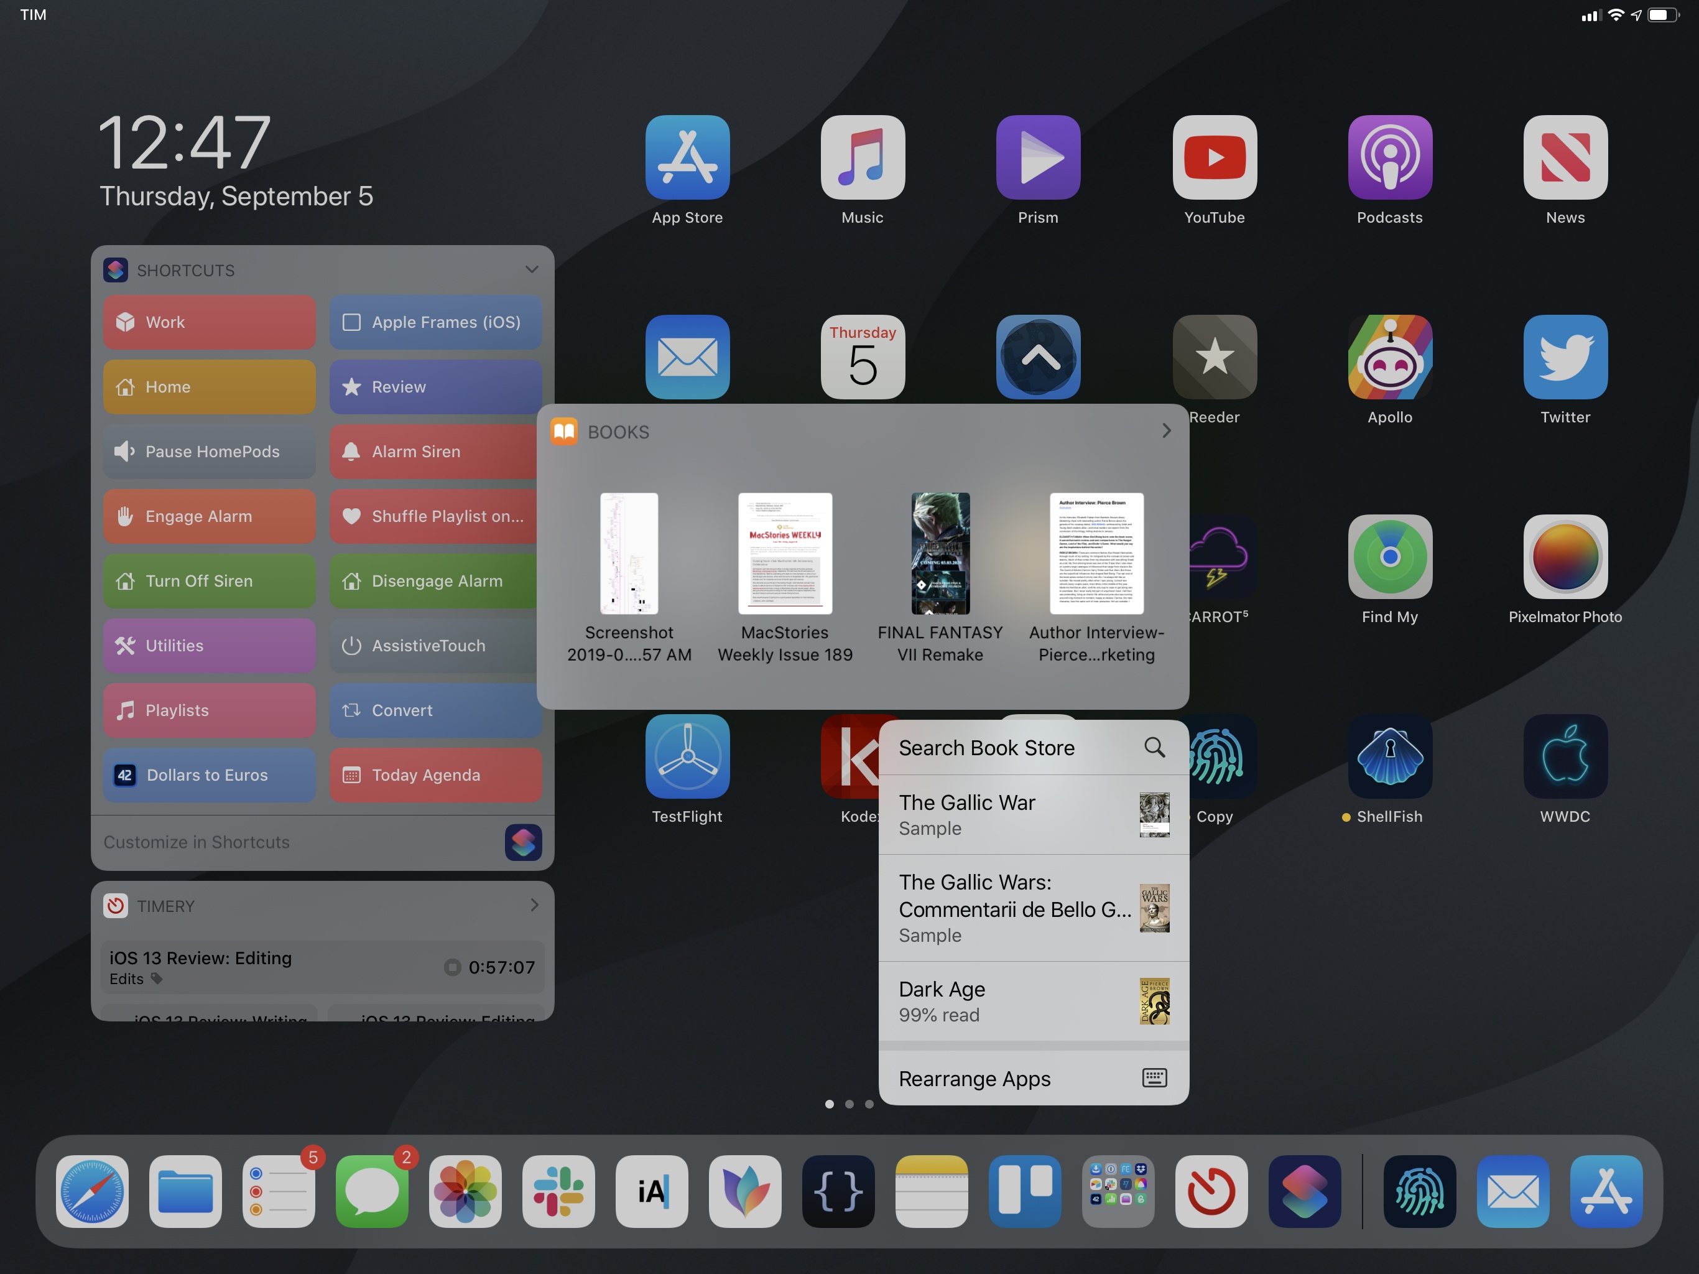Expand the Timery widget chevron
The image size is (1699, 1274).
(535, 905)
